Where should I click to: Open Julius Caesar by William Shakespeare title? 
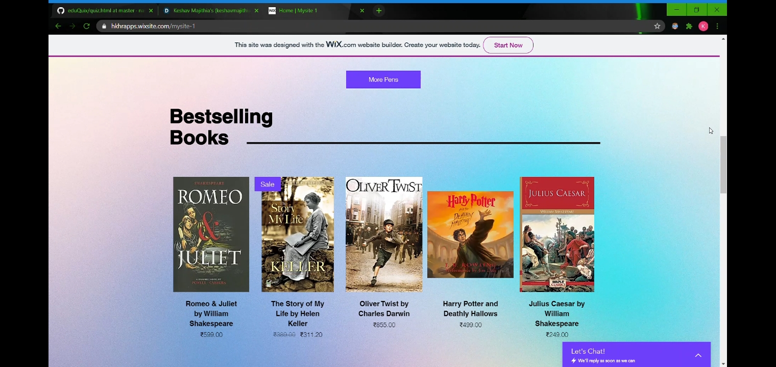coord(557,313)
